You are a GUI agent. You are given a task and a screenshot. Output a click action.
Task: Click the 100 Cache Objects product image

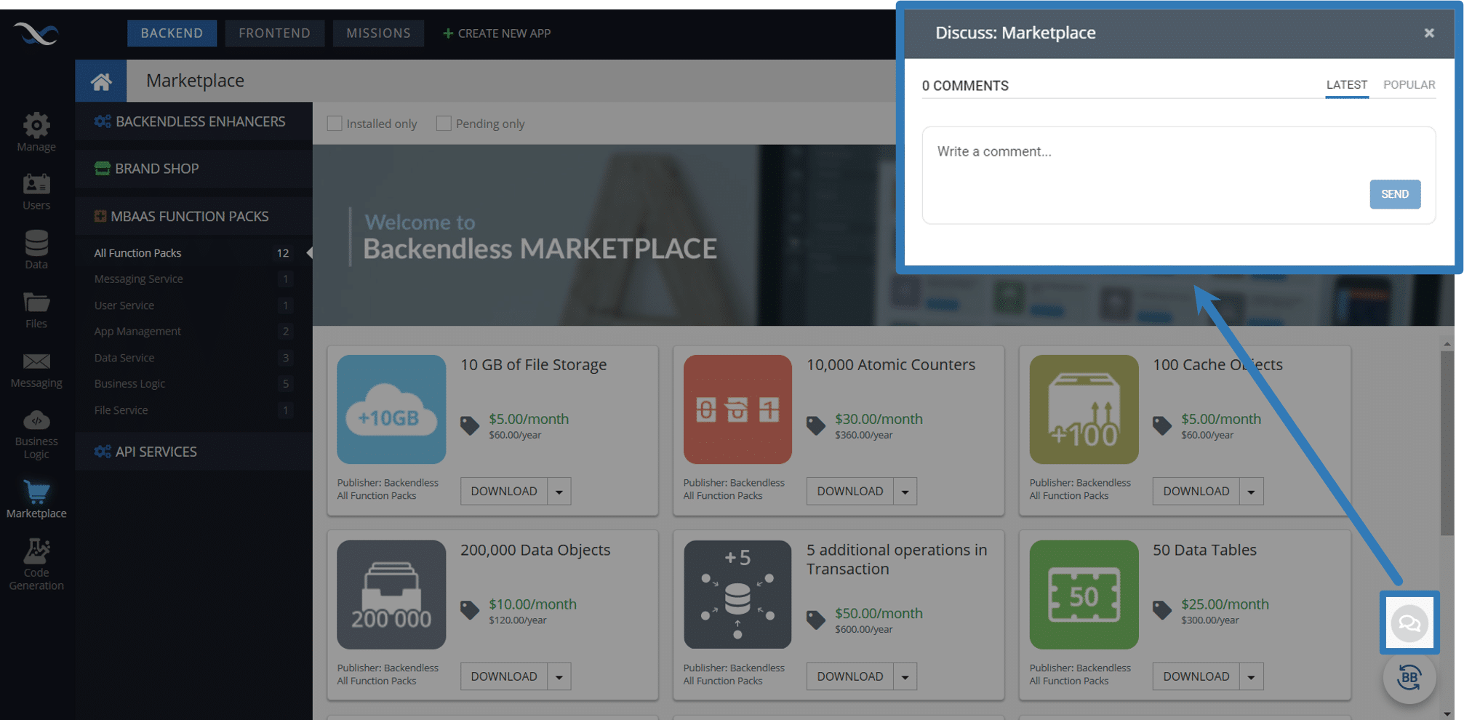tap(1084, 409)
